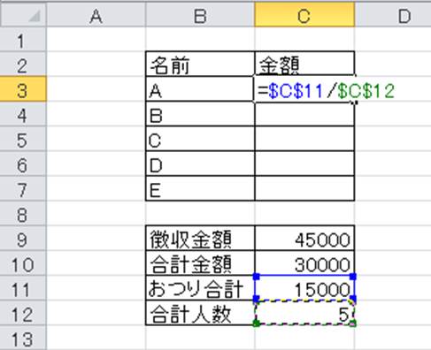The image size is (431, 350).
Task: Click cell B3 containing name A
Action: (200, 89)
